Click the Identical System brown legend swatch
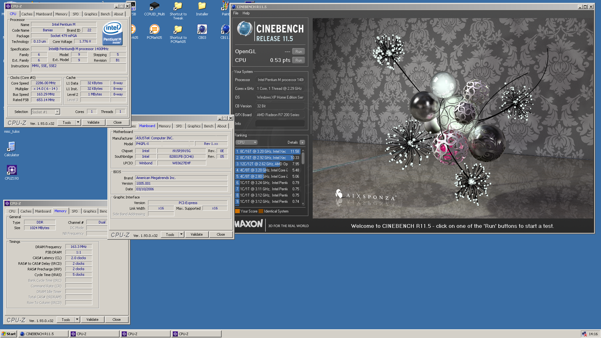Screen dimensions: 601x338 261,211
